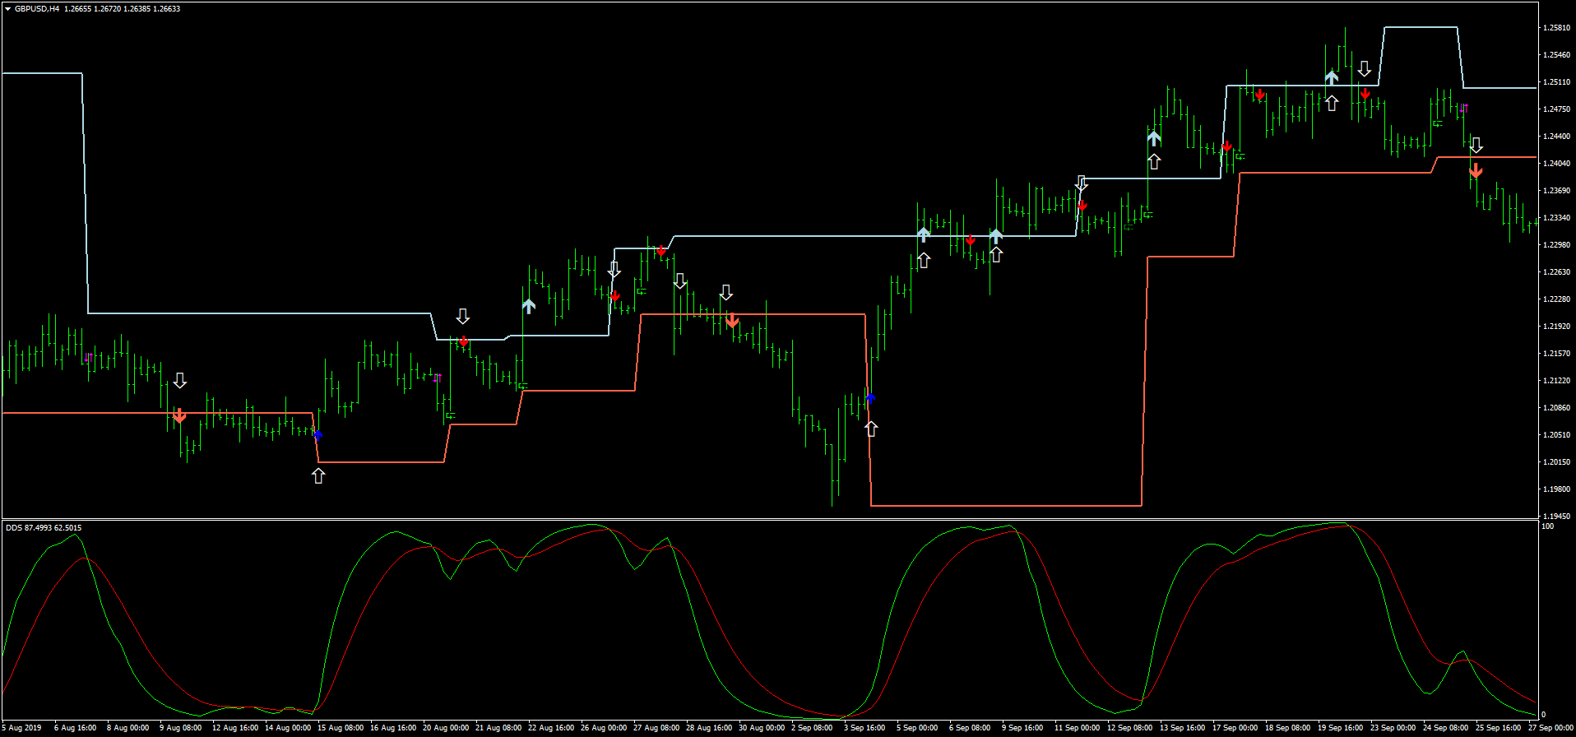This screenshot has height=737, width=1576.
Task: Click the 5 Aug 2019 date label
Action: pos(22,728)
